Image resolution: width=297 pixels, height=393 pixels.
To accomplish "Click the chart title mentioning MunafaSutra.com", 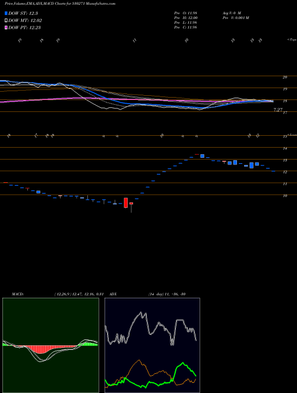I will pos(60,4).
